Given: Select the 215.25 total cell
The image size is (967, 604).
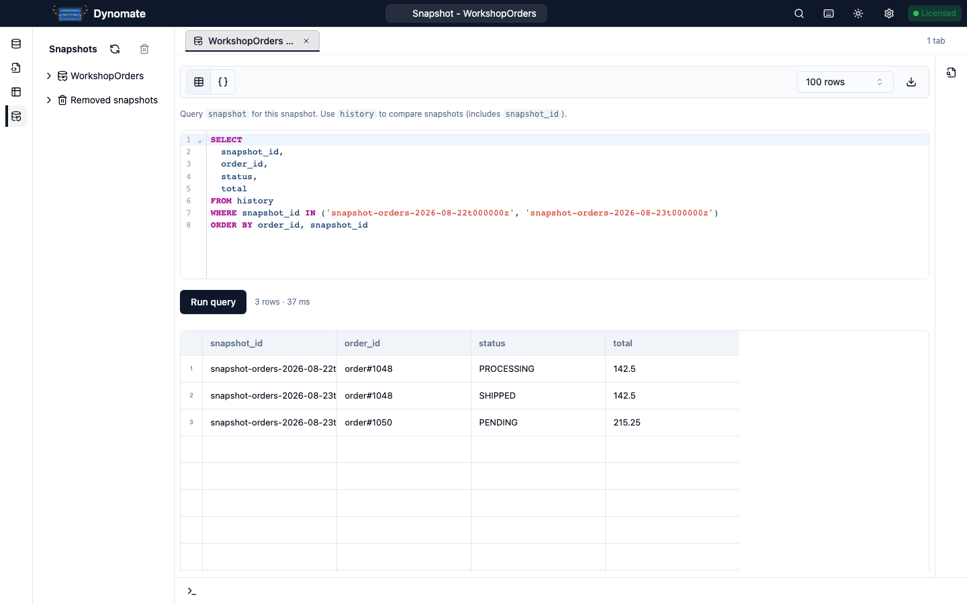Looking at the screenshot, I should point(672,422).
